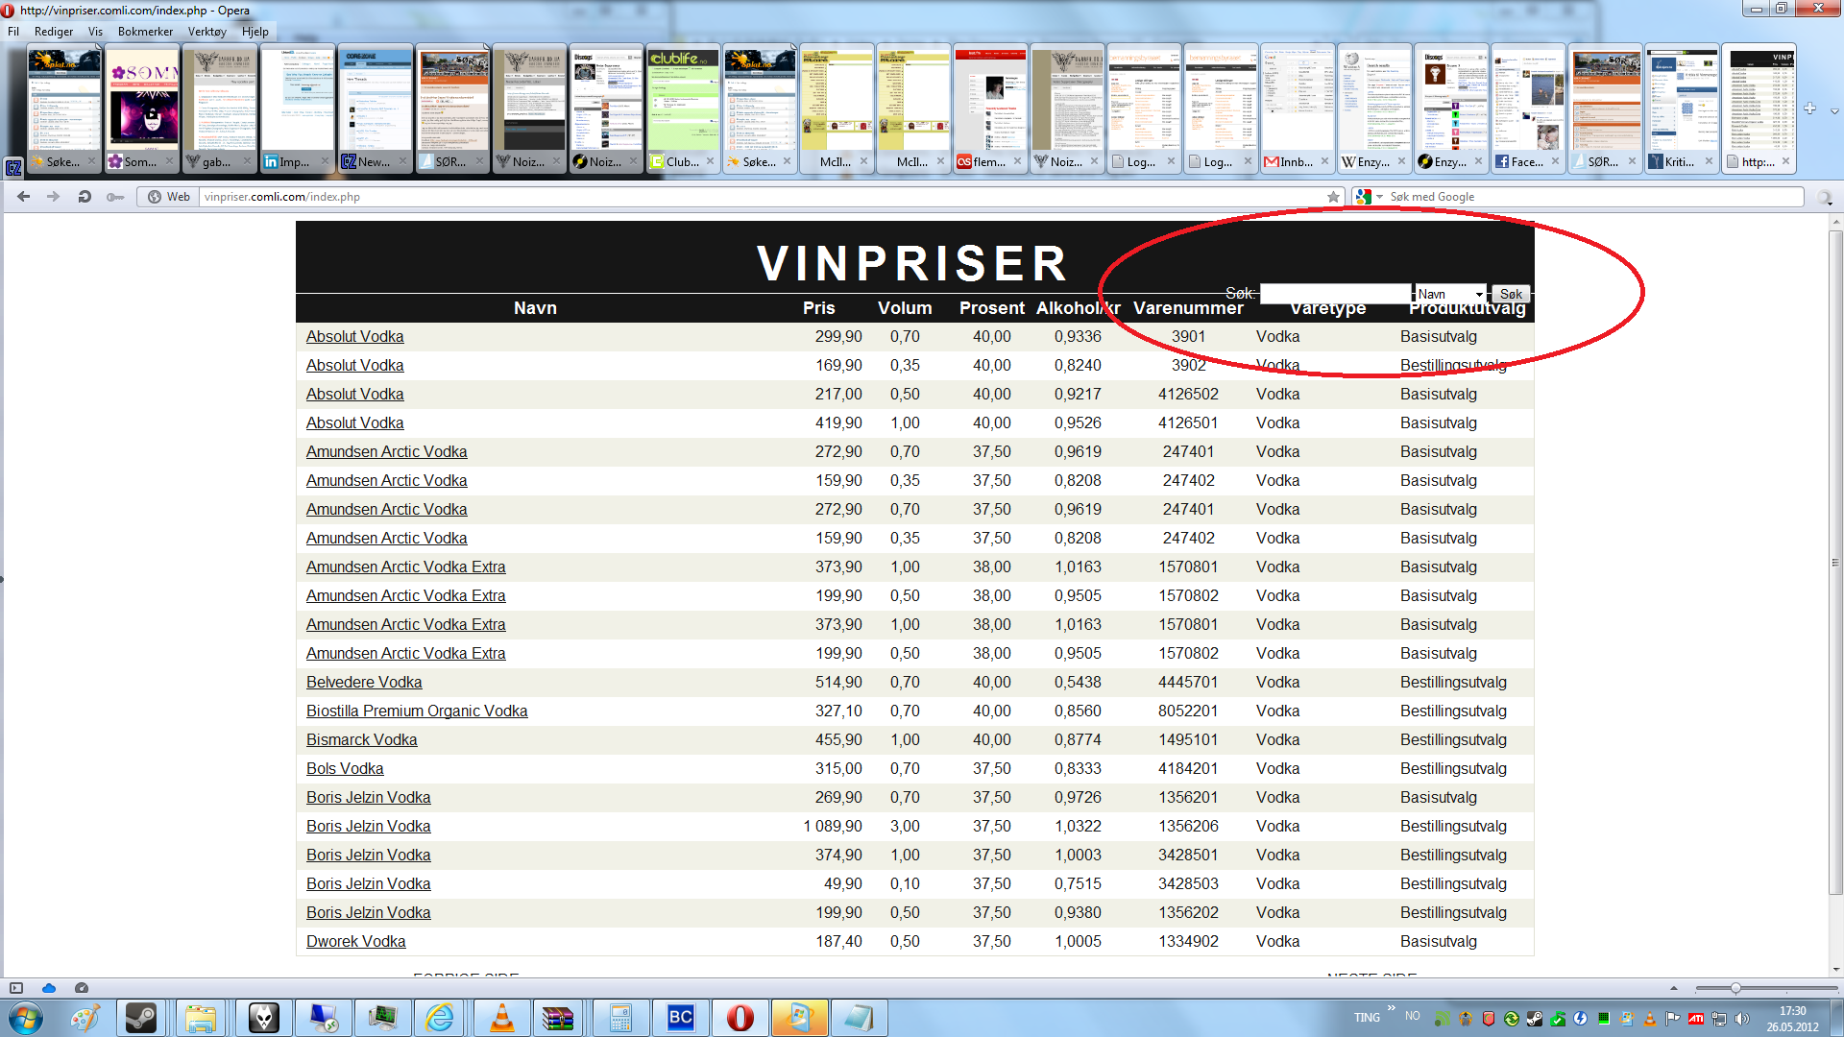Open Internet Explorer from taskbar
Screen dimensions: 1844x1037
click(x=439, y=1018)
